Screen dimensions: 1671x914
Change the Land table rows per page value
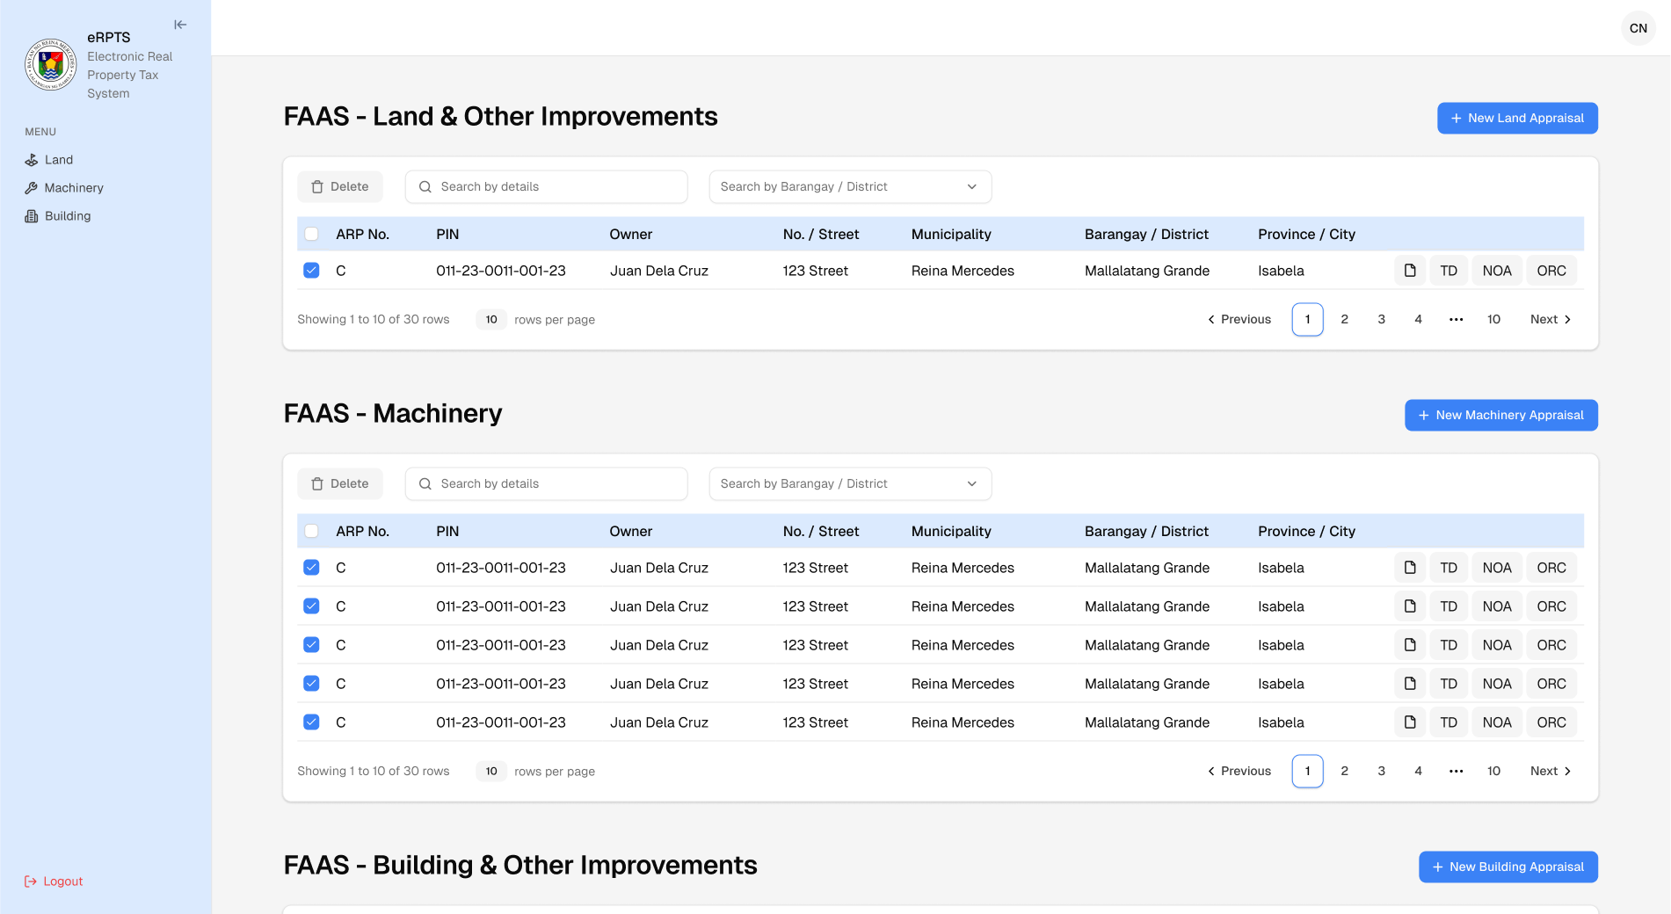(x=491, y=320)
